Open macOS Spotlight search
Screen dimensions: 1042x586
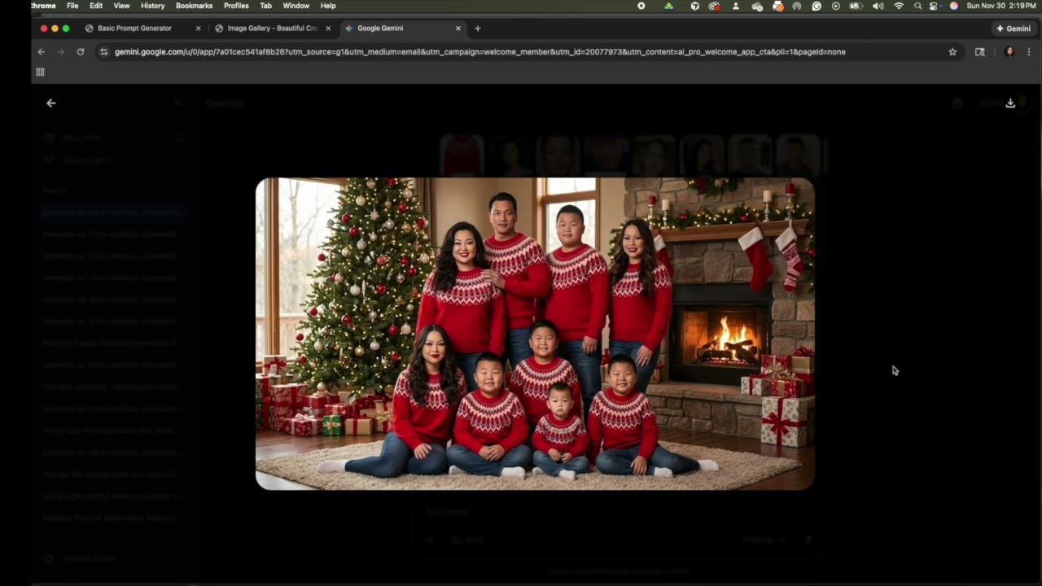(918, 6)
